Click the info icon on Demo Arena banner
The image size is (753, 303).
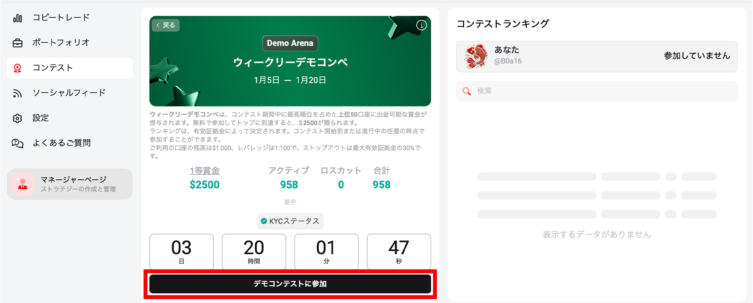coord(422,25)
